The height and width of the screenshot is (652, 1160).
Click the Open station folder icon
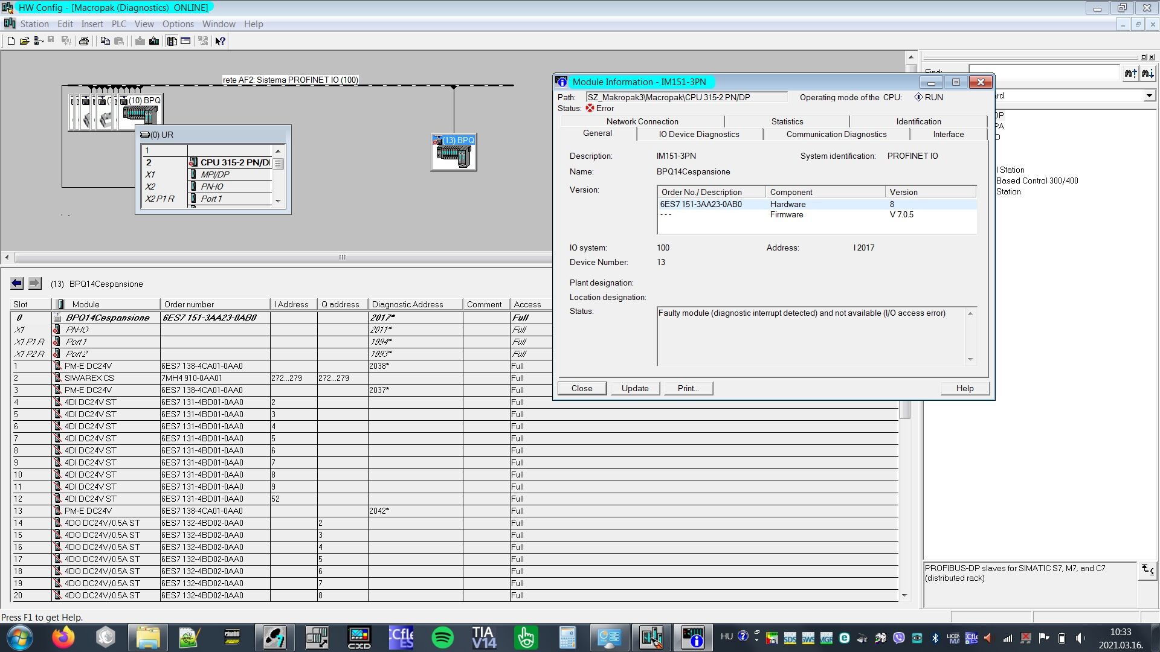click(x=24, y=41)
